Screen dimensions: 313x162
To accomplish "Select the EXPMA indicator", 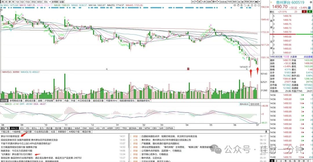I will coord(170,128).
